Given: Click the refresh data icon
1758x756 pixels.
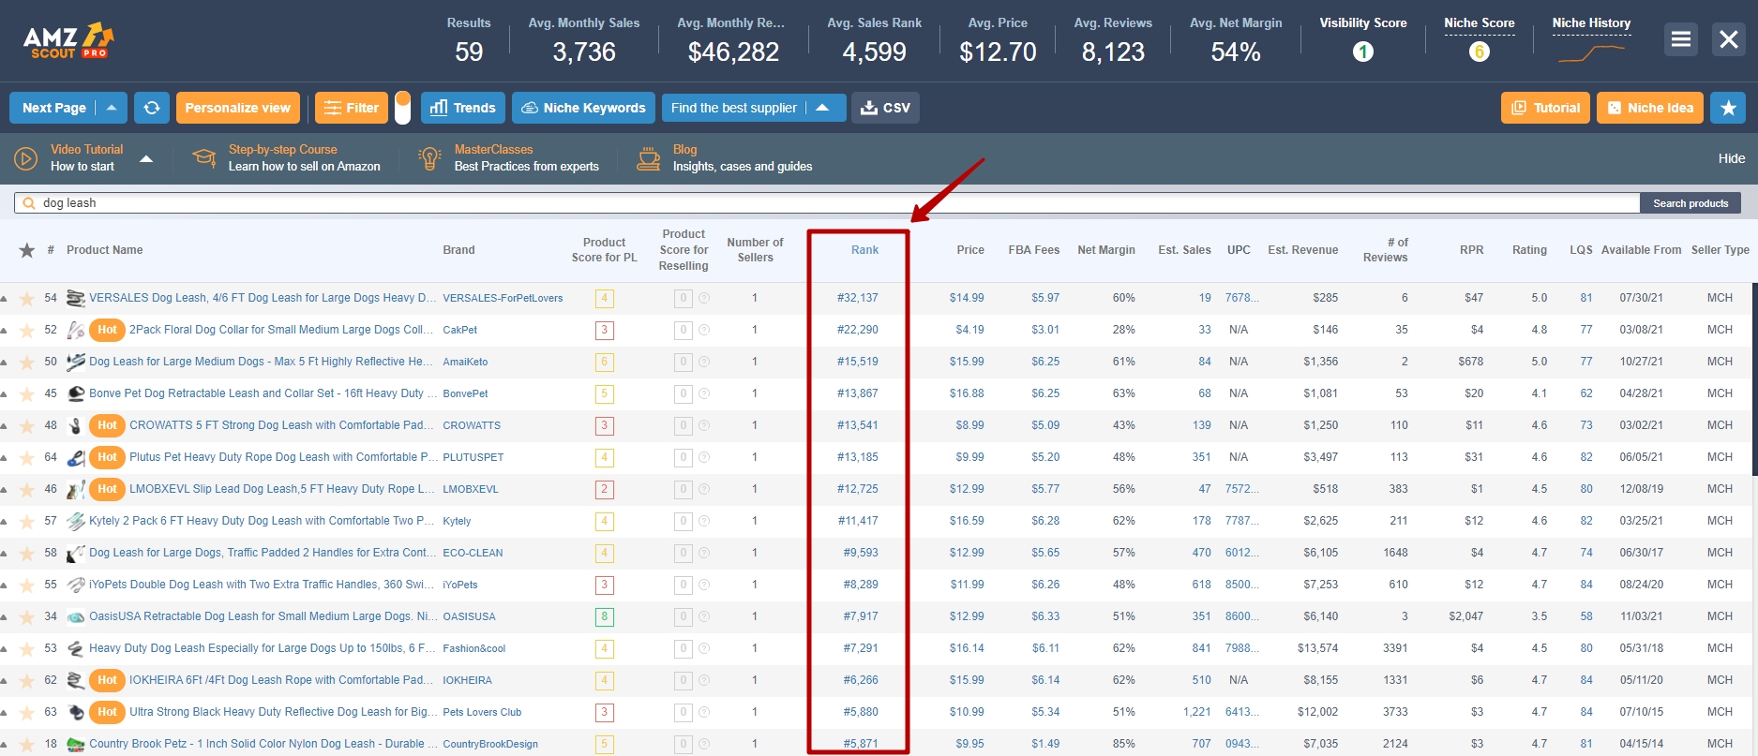Looking at the screenshot, I should tap(152, 108).
